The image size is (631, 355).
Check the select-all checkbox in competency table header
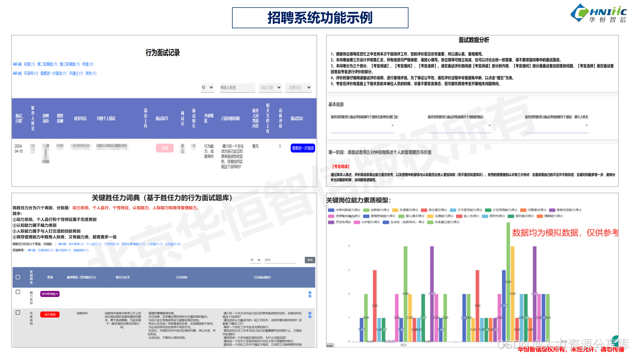(x=18, y=277)
